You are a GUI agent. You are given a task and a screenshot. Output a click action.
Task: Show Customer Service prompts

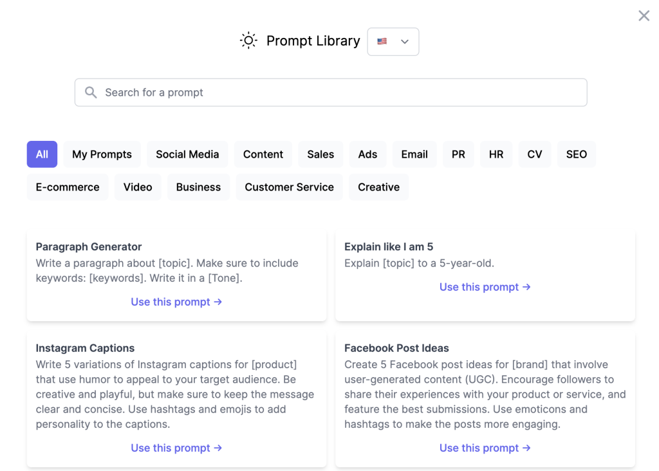(x=289, y=187)
